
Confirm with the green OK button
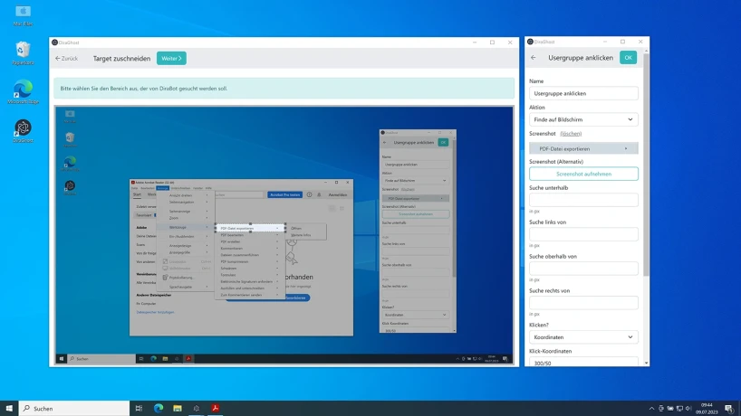coord(628,58)
